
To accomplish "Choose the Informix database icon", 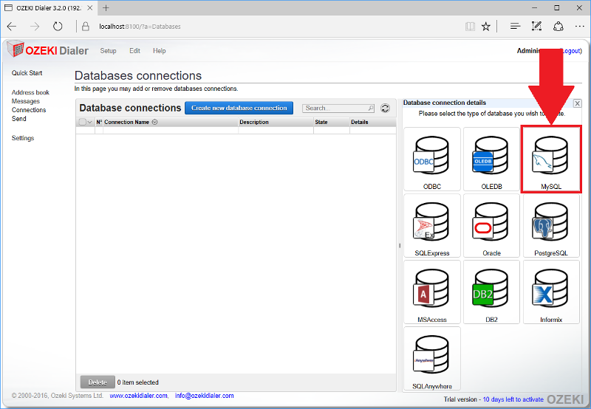I will coord(551,292).
